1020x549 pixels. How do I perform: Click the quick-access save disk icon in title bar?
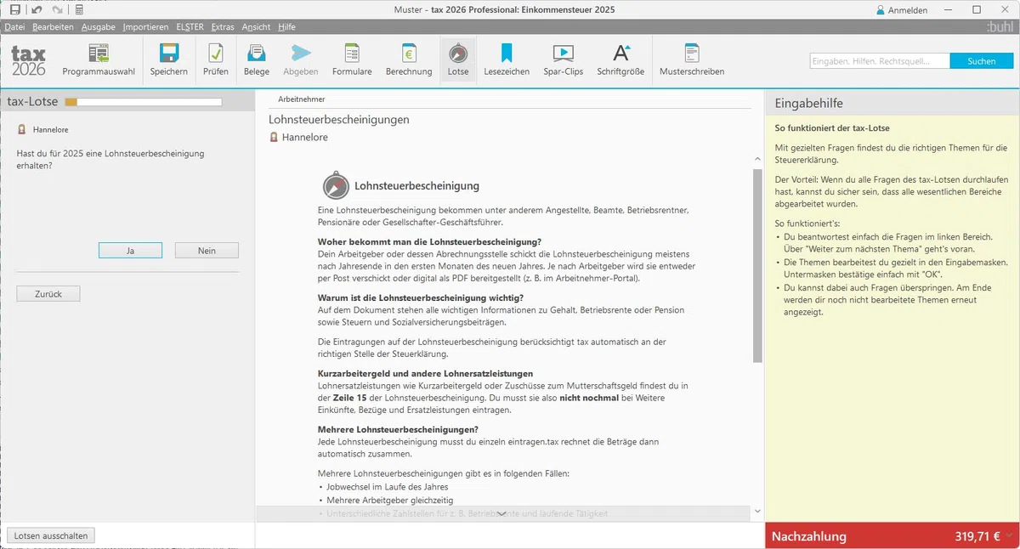[14, 9]
